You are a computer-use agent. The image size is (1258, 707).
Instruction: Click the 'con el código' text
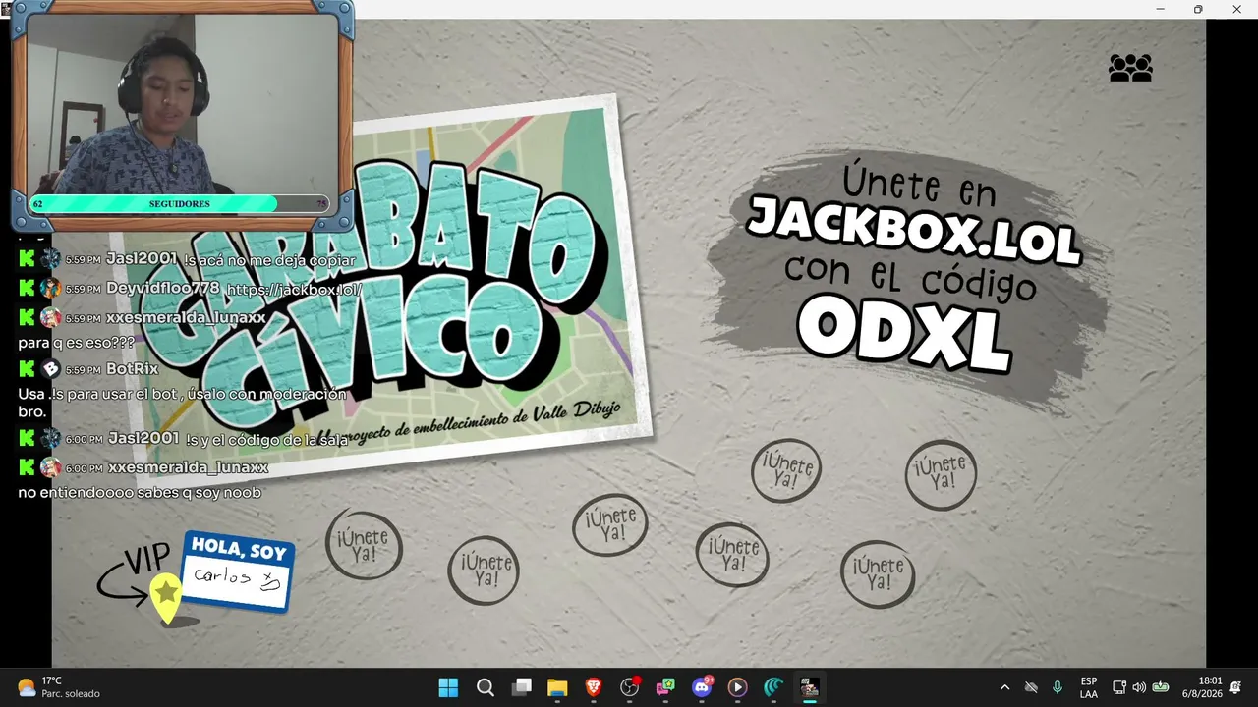click(910, 278)
